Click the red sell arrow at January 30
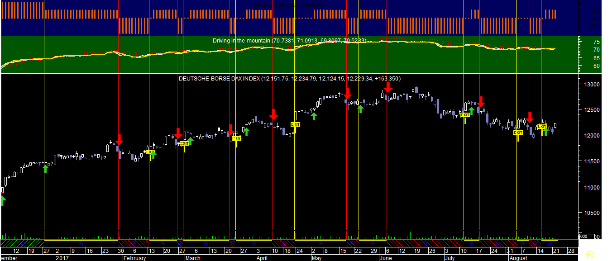The width and height of the screenshot is (612, 261). click(x=119, y=139)
